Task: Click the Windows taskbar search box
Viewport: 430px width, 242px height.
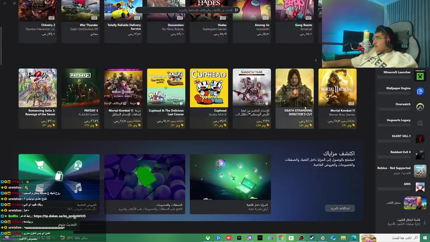Action: [390, 238]
